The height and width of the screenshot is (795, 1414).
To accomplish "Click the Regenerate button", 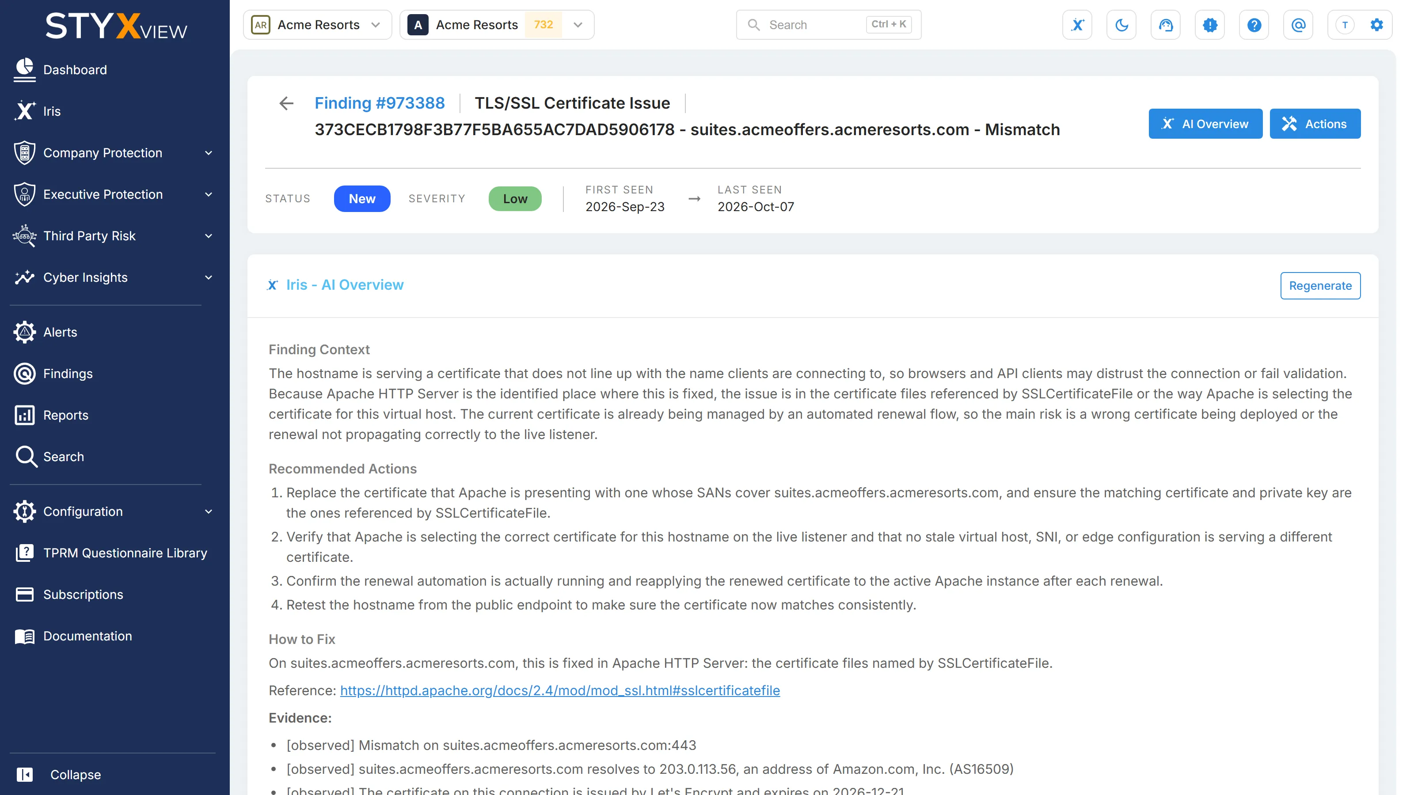I will coord(1320,285).
